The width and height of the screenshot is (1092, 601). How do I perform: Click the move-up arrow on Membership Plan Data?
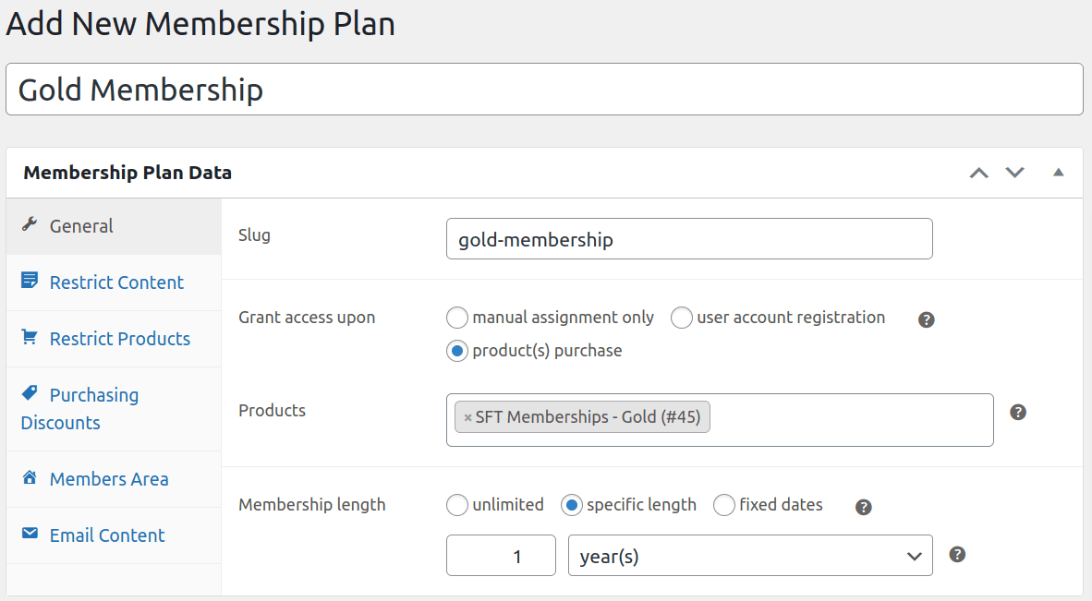979,172
